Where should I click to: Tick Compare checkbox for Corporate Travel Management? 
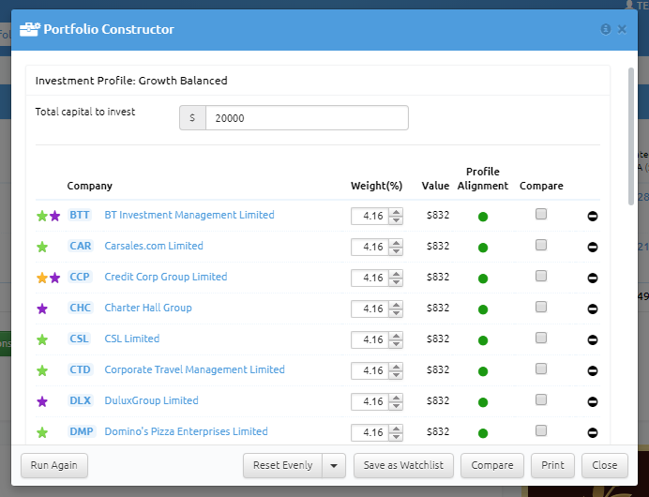tap(541, 369)
